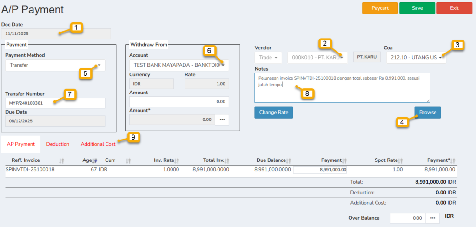Click the ellipsis button beside Over Balance
This screenshot has width=476, height=227.
coord(433,218)
